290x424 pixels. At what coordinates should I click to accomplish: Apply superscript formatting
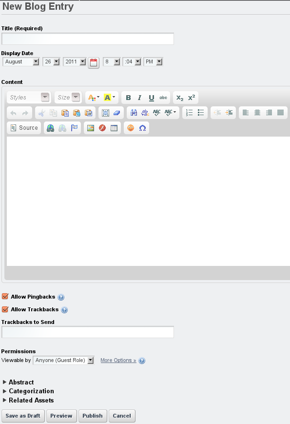pos(192,98)
